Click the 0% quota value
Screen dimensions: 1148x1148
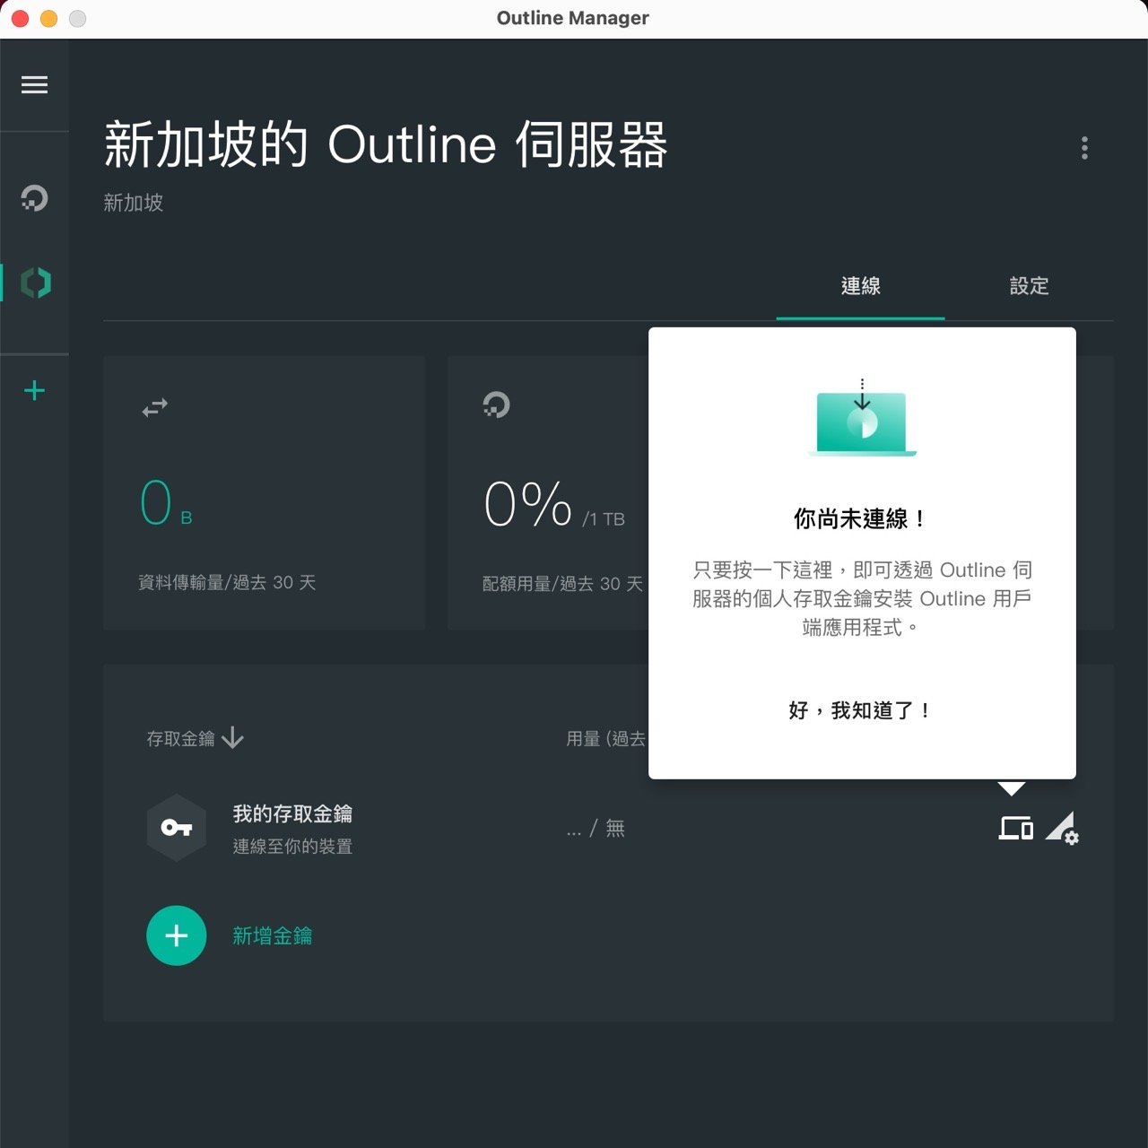click(x=527, y=503)
